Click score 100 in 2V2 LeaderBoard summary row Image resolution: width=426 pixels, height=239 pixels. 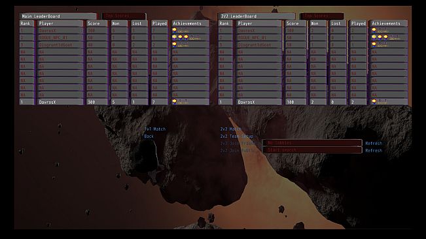pos(296,102)
